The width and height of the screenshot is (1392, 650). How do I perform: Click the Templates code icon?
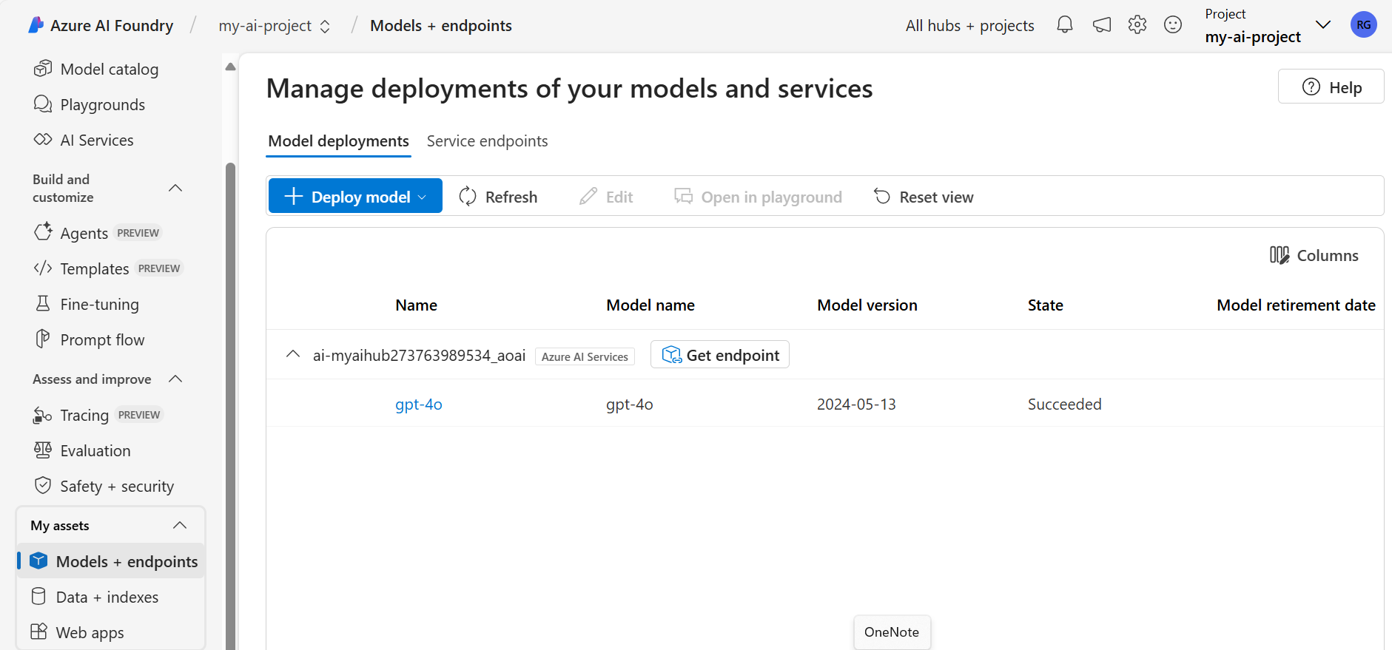pyautogui.click(x=43, y=268)
